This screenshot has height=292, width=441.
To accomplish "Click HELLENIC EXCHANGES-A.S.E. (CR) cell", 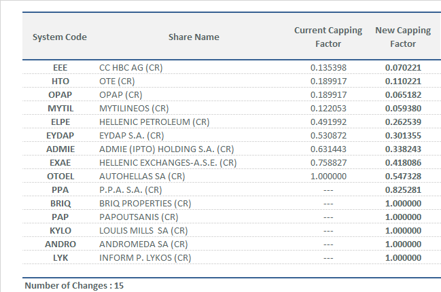I will 168,163.
